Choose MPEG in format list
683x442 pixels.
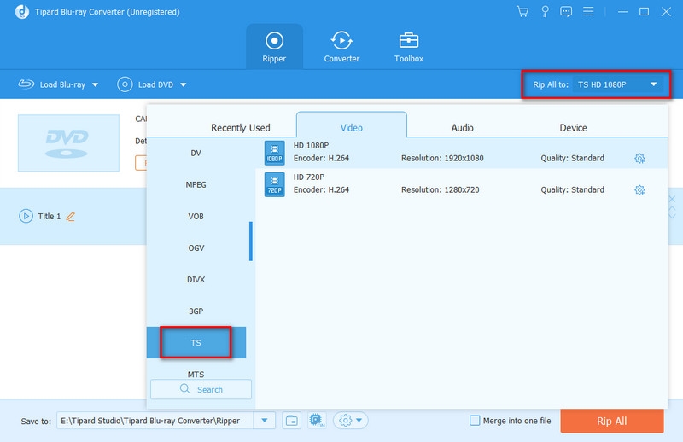(196, 184)
